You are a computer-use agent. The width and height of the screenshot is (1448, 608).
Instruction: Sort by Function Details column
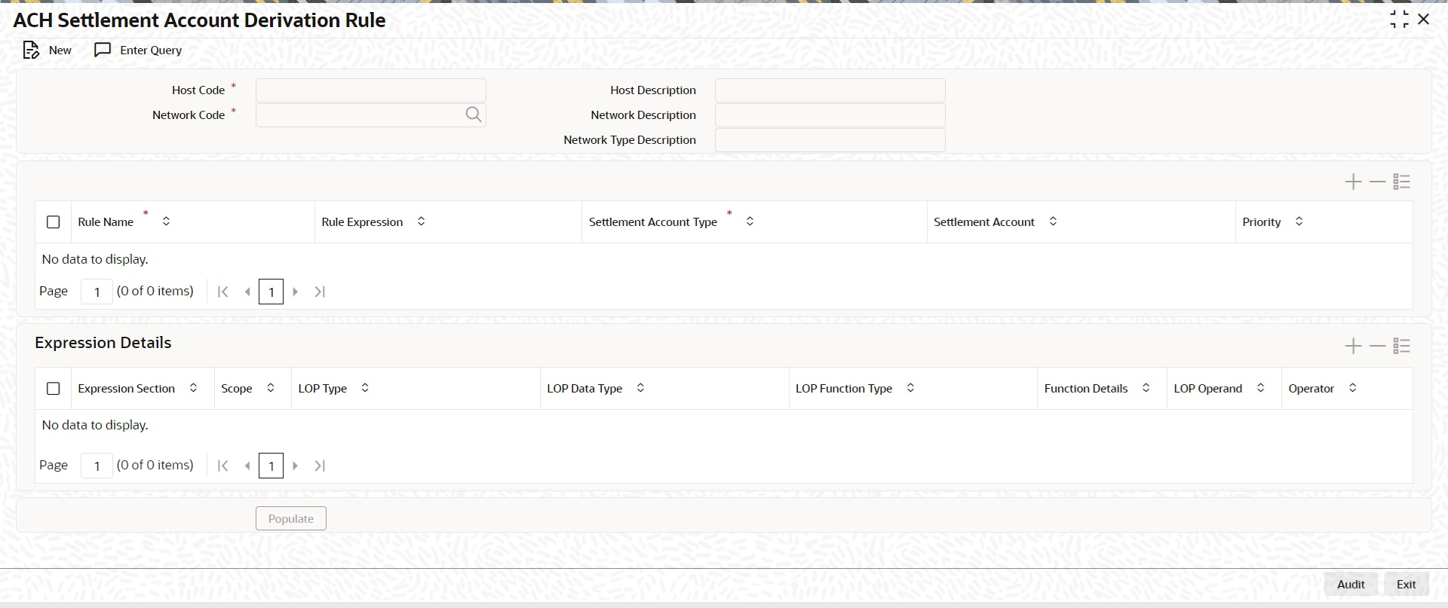pyautogui.click(x=1146, y=388)
